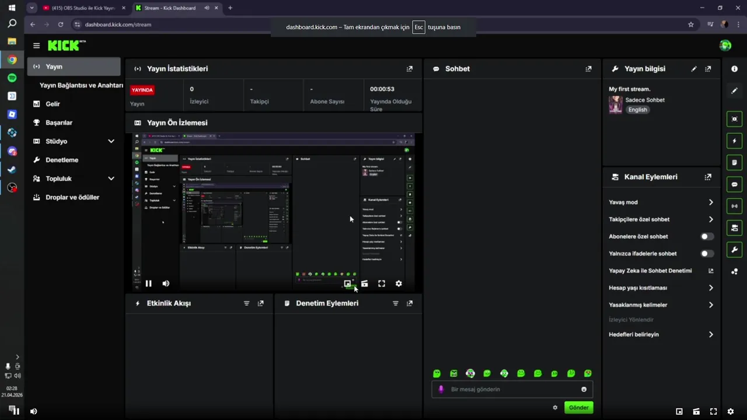Viewport: 747px width, 420px height.
Task: Click the chat message input field
Action: point(512,389)
